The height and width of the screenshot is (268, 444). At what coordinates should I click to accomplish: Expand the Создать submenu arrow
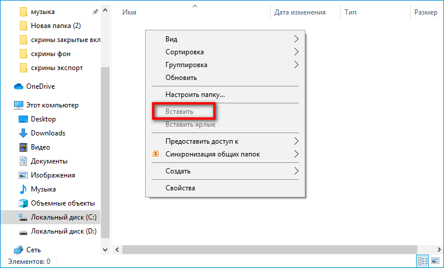[296, 171]
